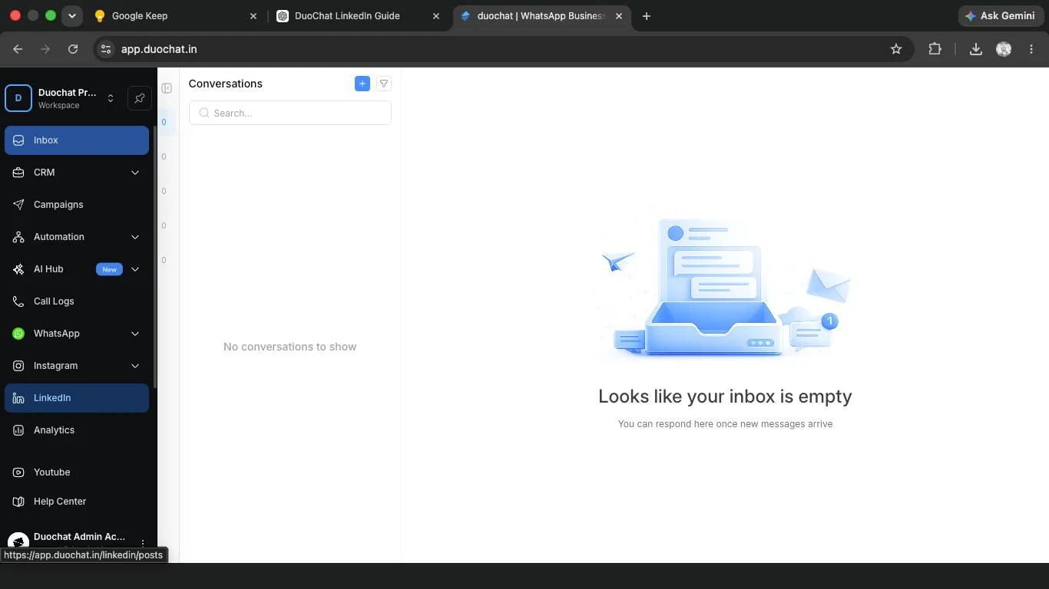Viewport: 1049px width, 589px height.
Task: Open the Youtube sidebar link
Action: (77, 472)
